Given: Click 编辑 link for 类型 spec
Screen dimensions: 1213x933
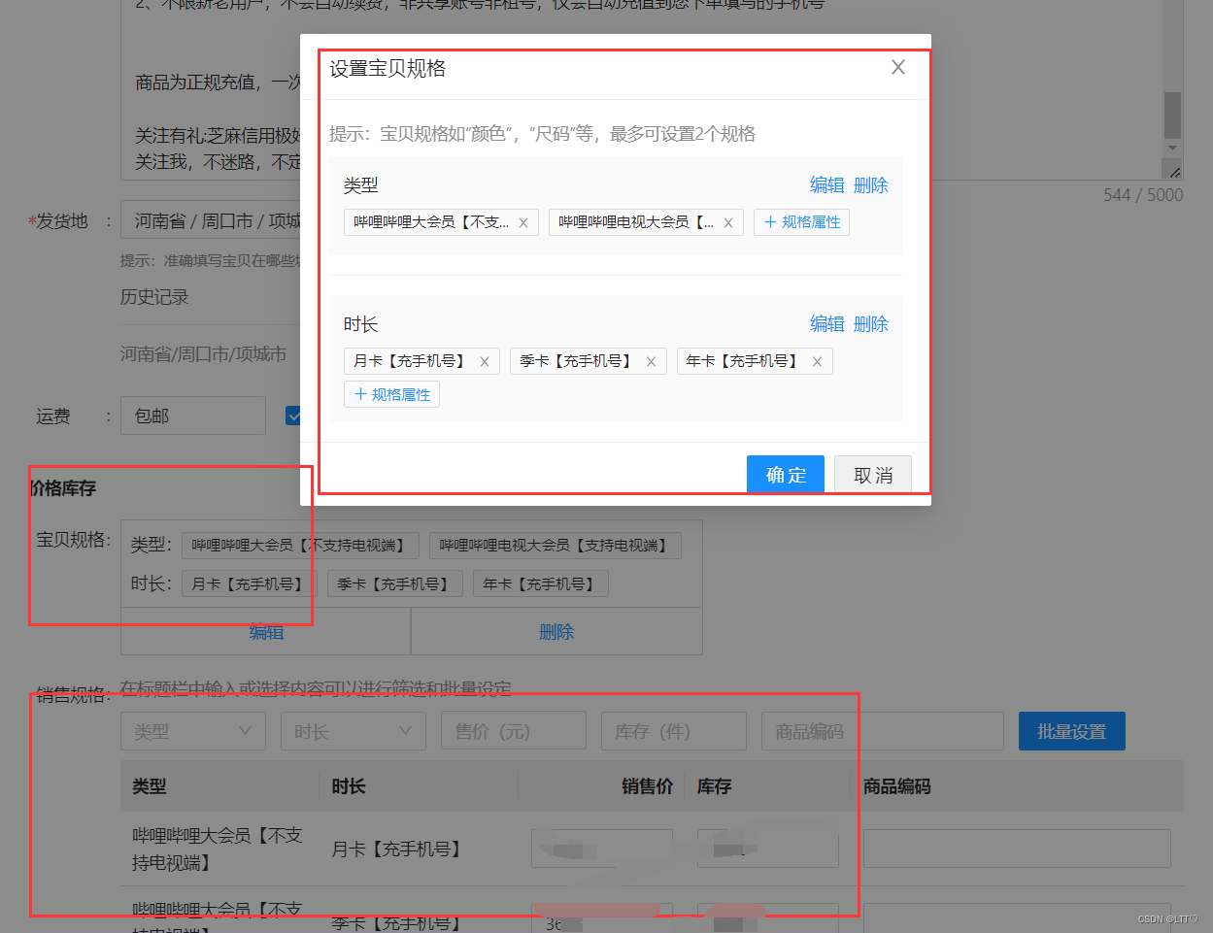Looking at the screenshot, I should coord(827,184).
